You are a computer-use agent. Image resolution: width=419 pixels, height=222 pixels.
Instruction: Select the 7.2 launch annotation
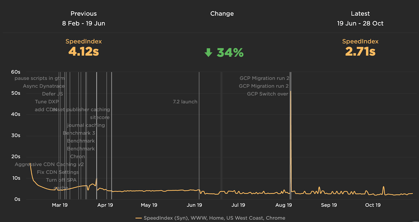(185, 102)
